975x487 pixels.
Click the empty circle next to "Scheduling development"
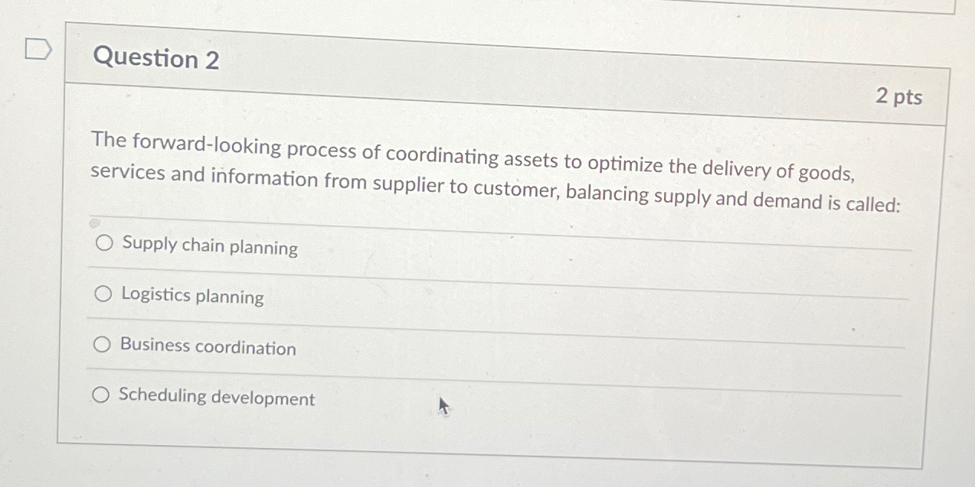pyautogui.click(x=100, y=395)
